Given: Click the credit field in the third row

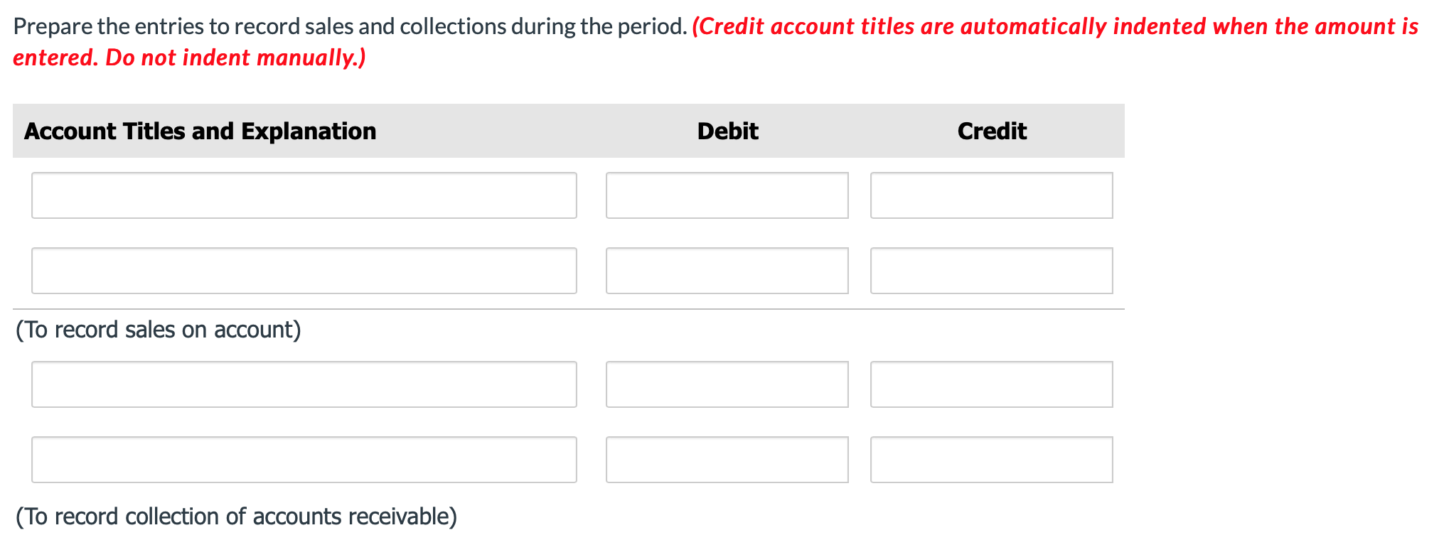Looking at the screenshot, I should [991, 384].
